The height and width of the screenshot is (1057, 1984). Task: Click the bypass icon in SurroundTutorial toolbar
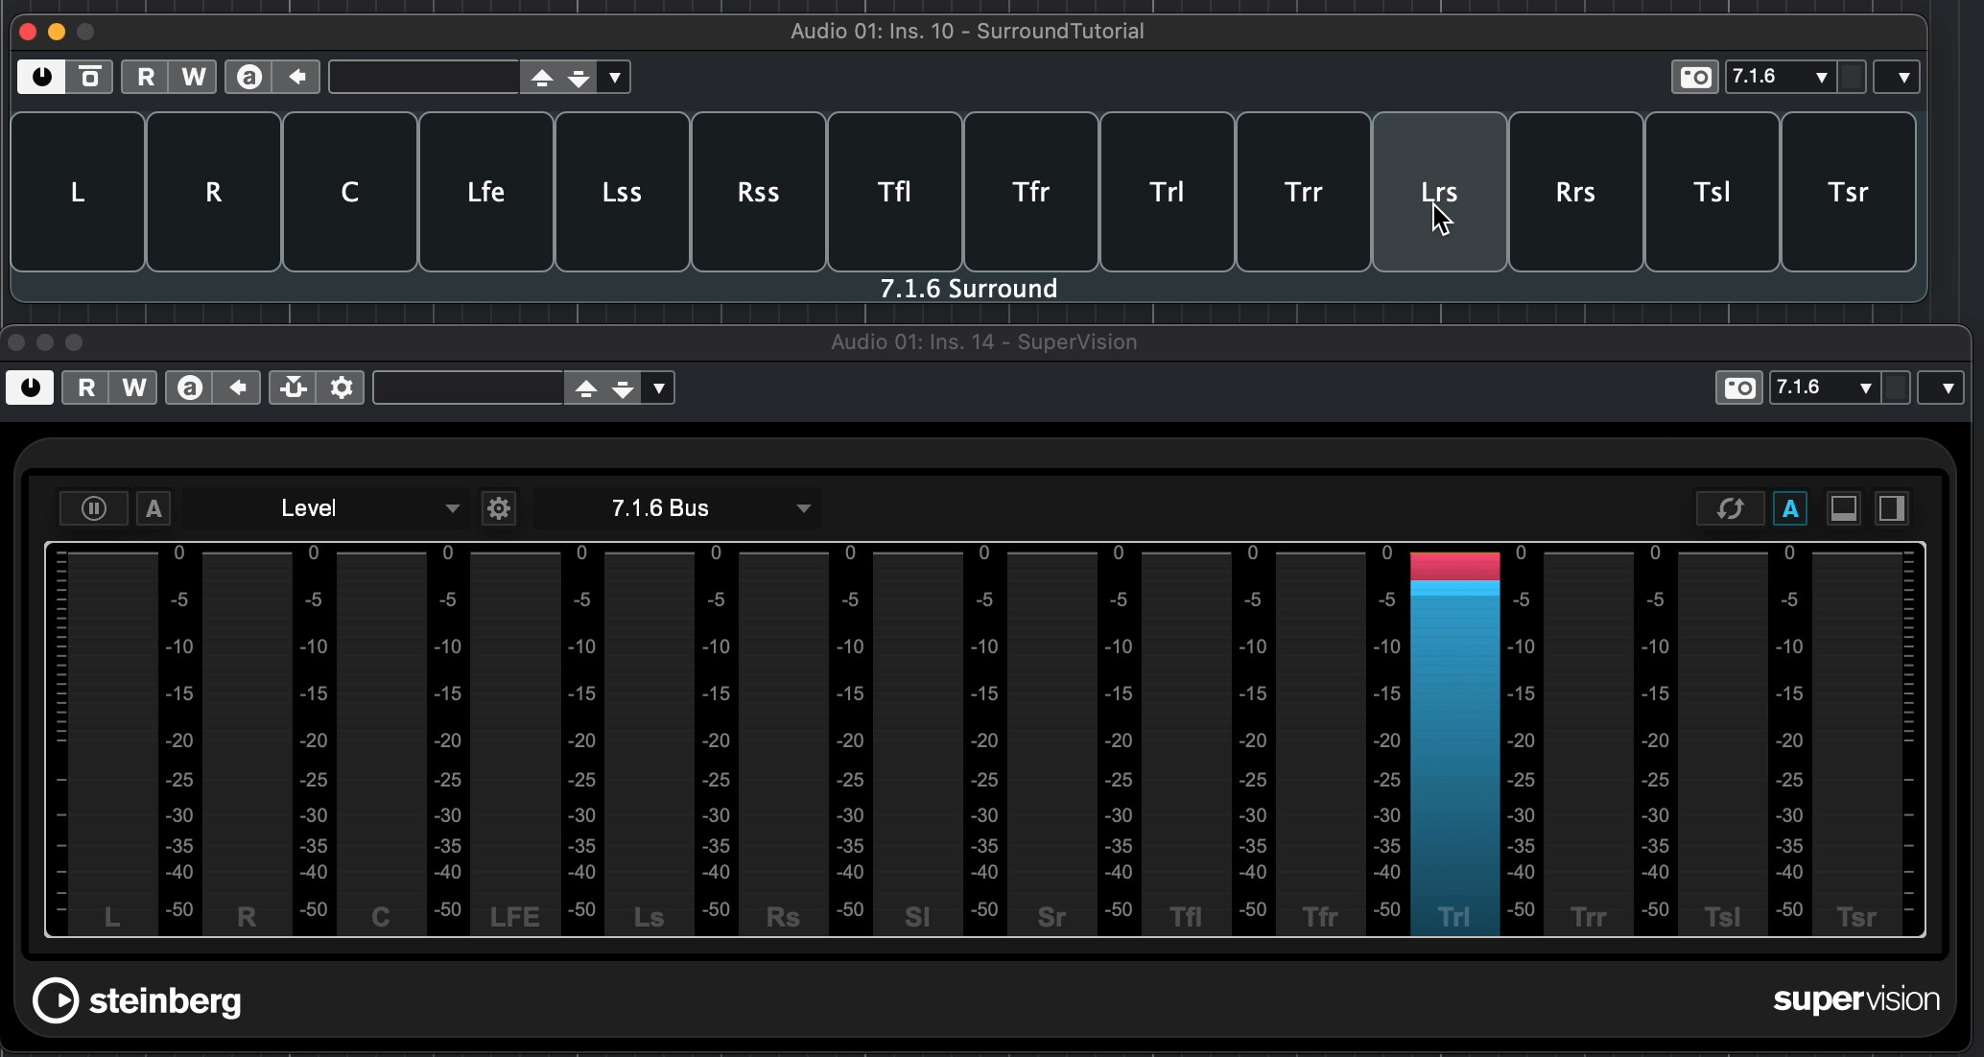90,77
